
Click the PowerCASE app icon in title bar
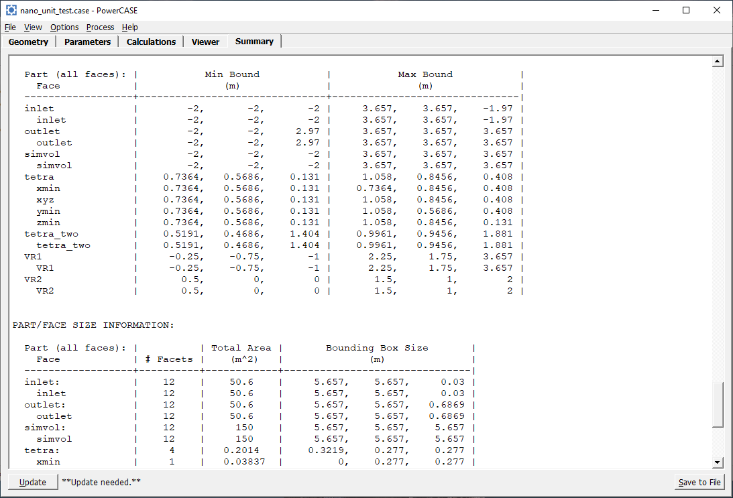click(x=11, y=11)
